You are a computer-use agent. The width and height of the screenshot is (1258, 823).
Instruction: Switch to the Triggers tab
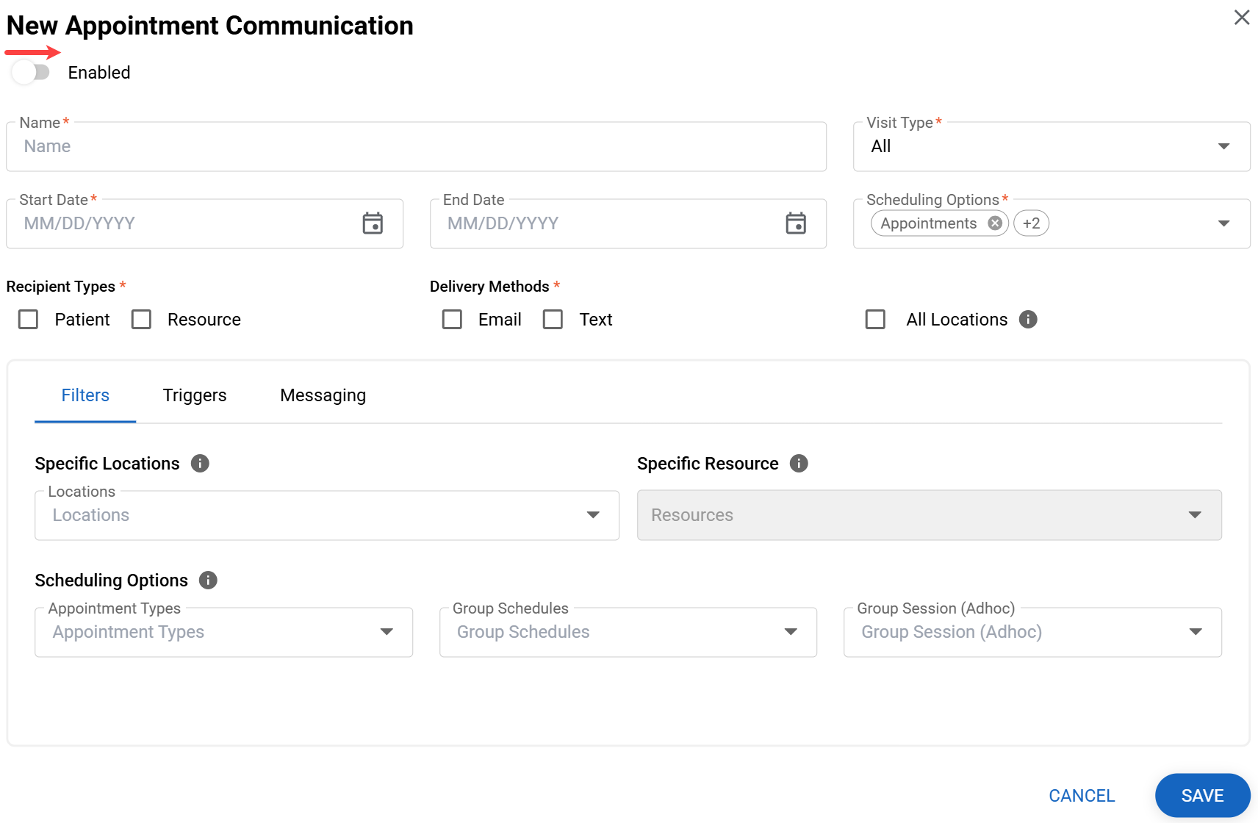195,395
